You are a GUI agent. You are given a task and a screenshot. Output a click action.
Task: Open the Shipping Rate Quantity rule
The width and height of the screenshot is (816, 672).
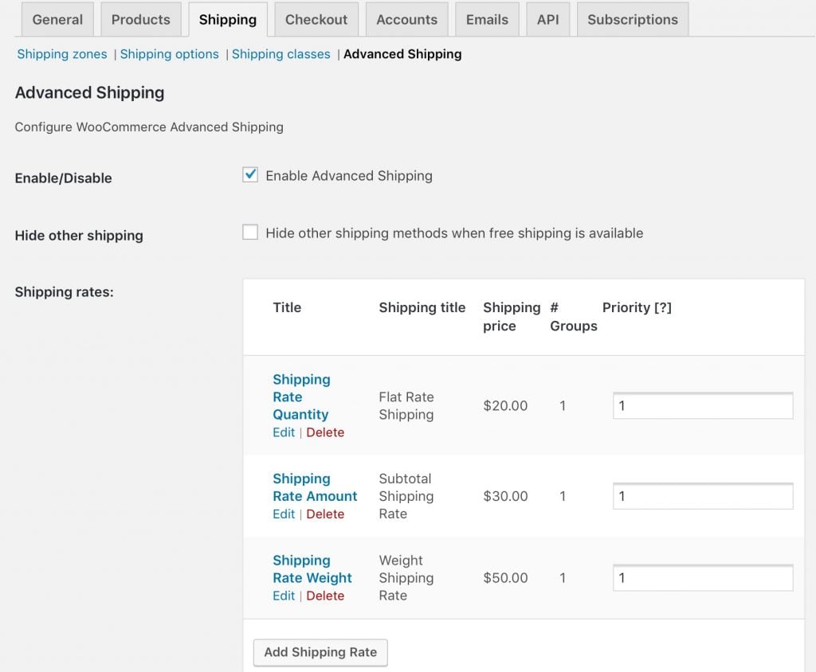300,397
